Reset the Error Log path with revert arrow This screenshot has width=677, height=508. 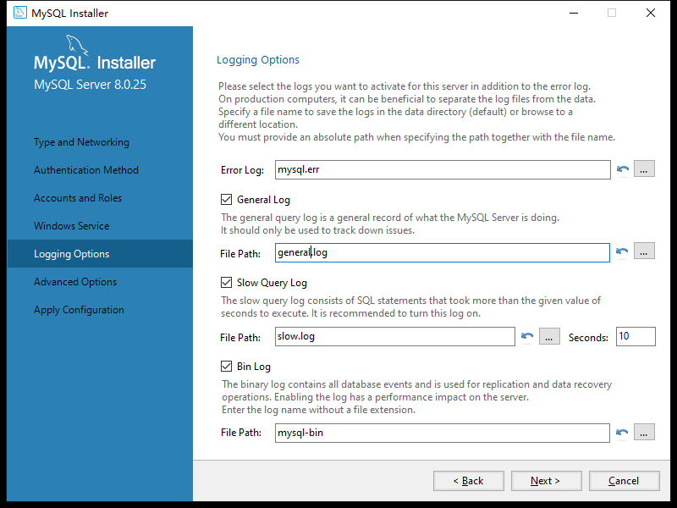coord(622,168)
